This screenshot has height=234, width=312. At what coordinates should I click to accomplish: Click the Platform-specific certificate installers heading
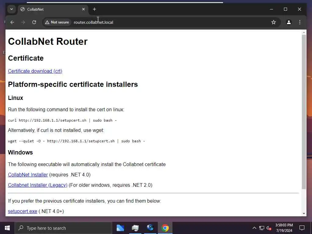(x=73, y=84)
